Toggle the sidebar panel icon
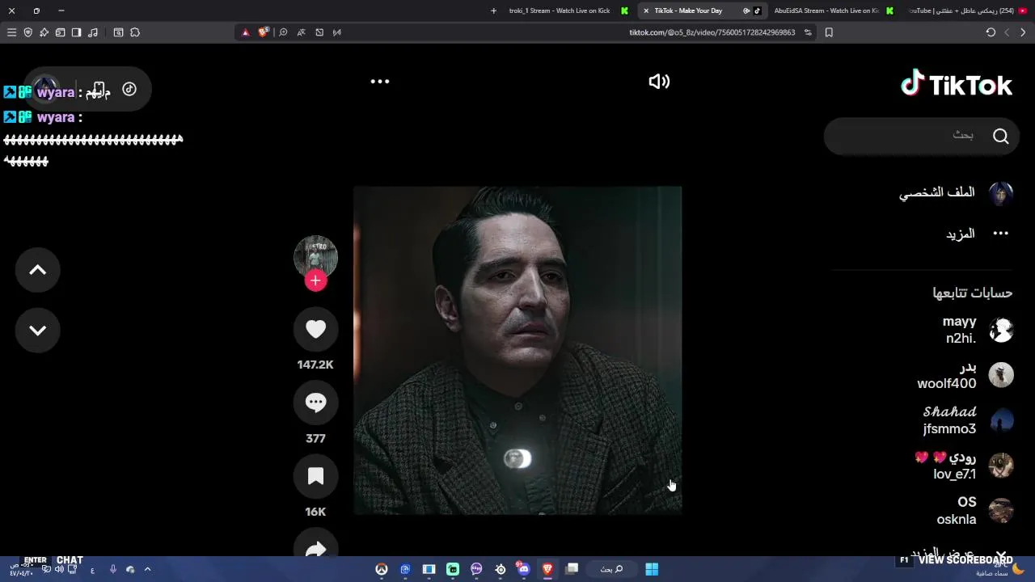Viewport: 1035px width, 582px height. click(76, 32)
